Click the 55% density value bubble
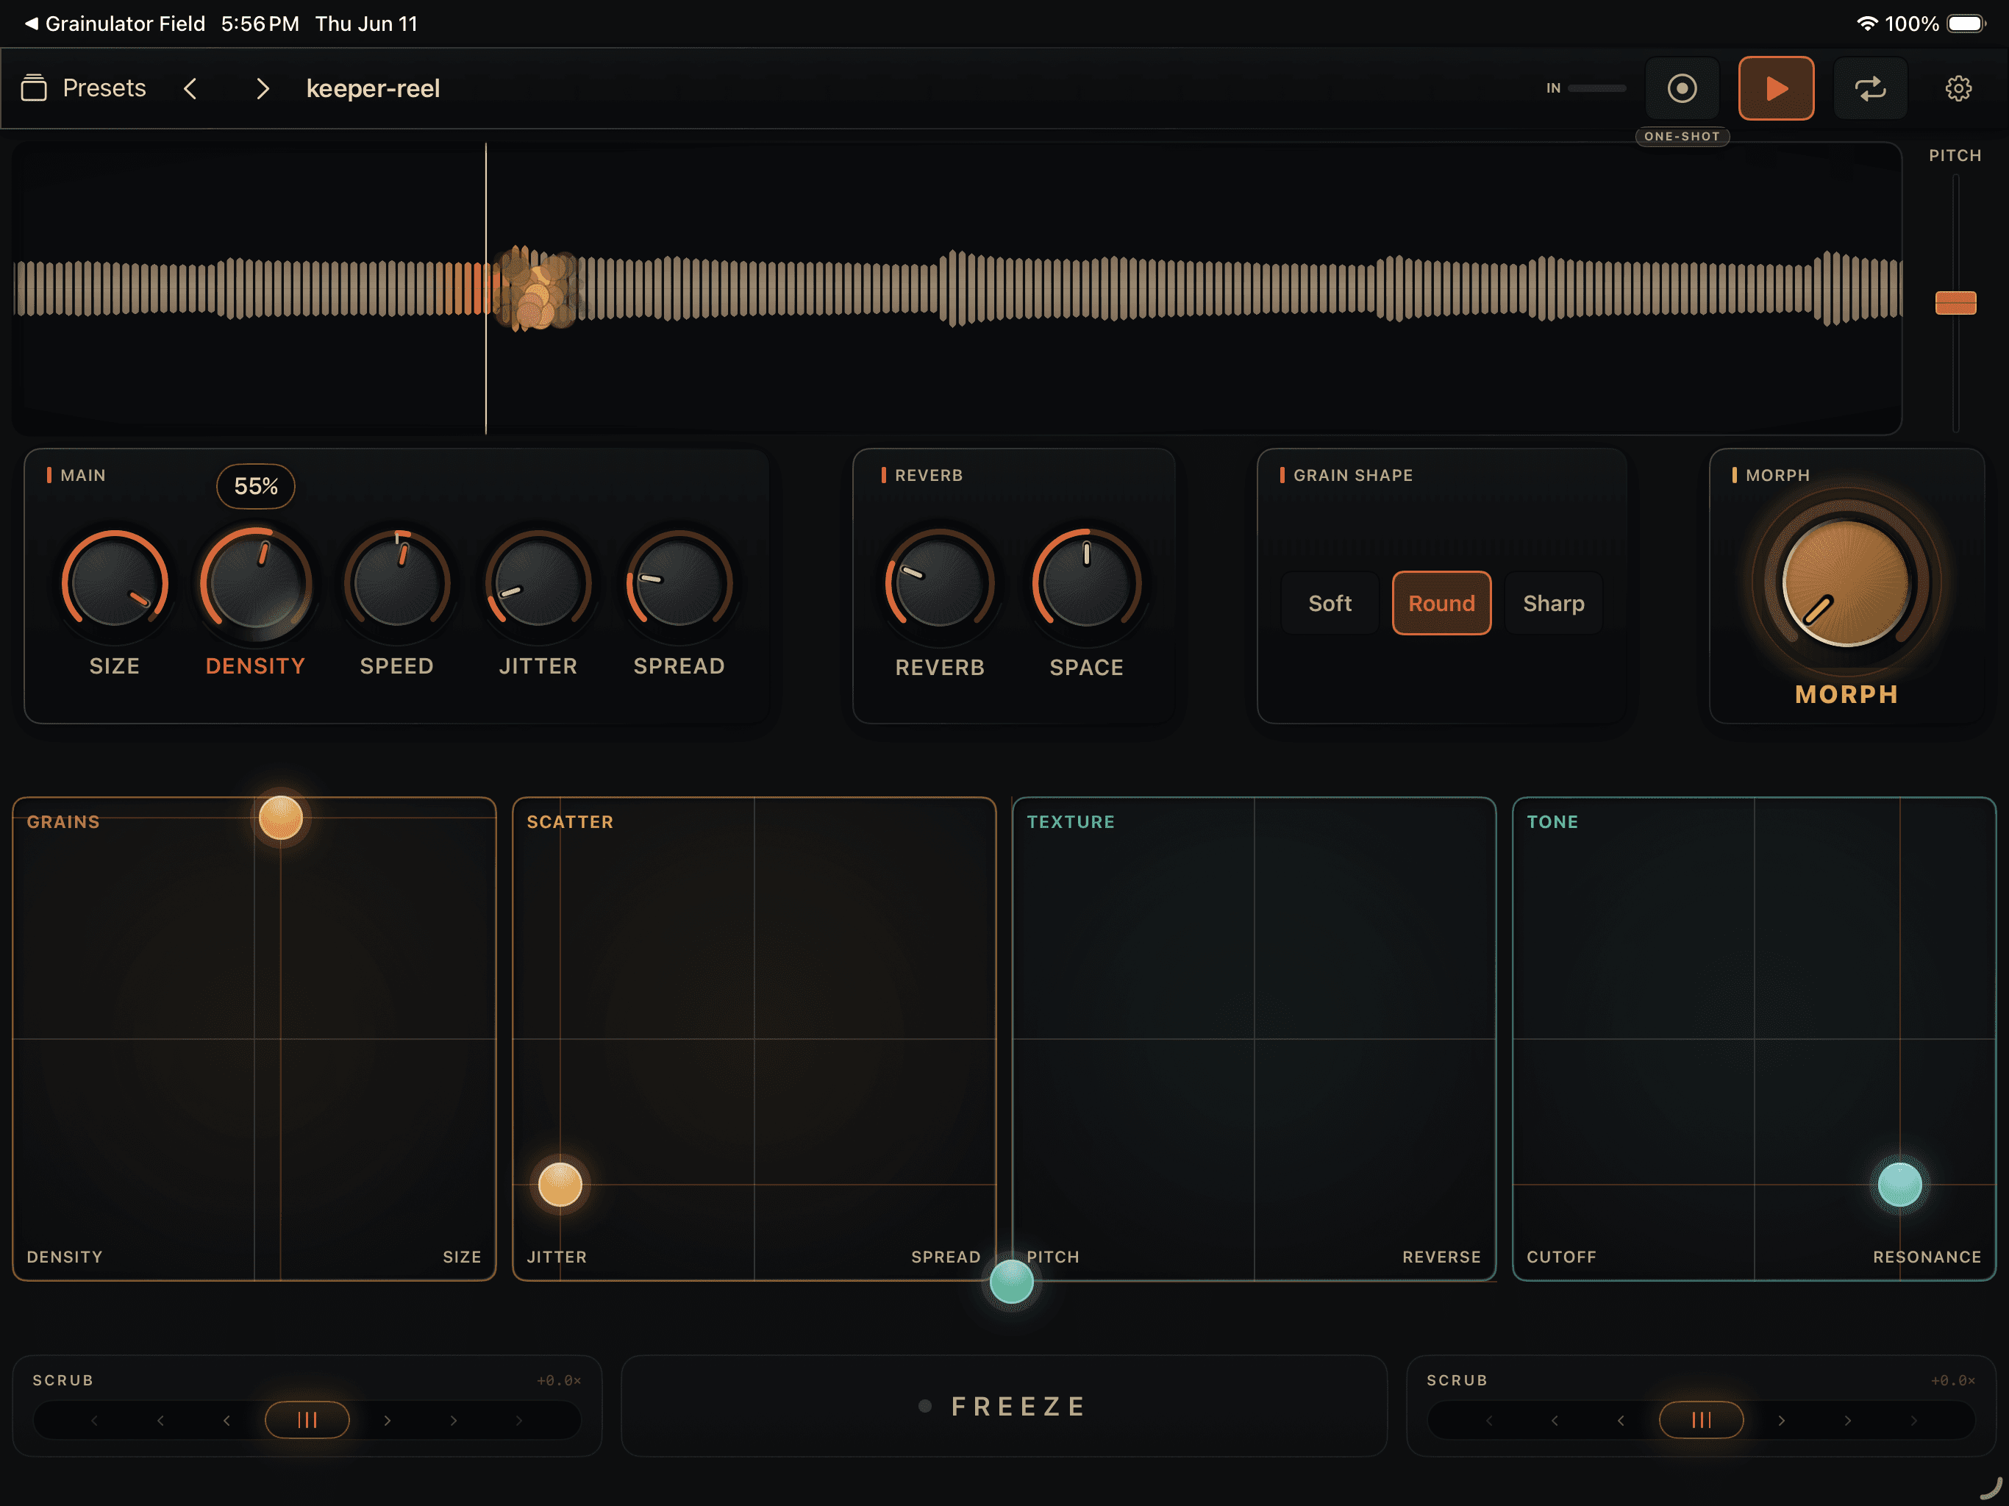This screenshot has height=1506, width=2009. (255, 486)
